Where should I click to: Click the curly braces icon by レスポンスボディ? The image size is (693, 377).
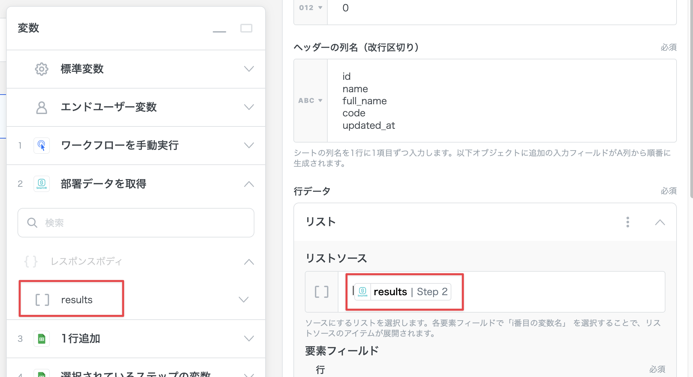(31, 261)
